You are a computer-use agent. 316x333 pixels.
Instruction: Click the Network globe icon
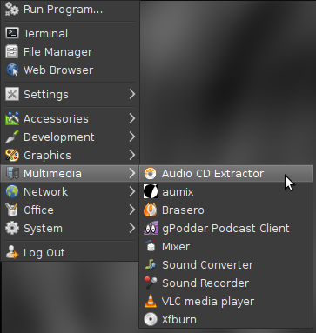[x=12, y=191]
